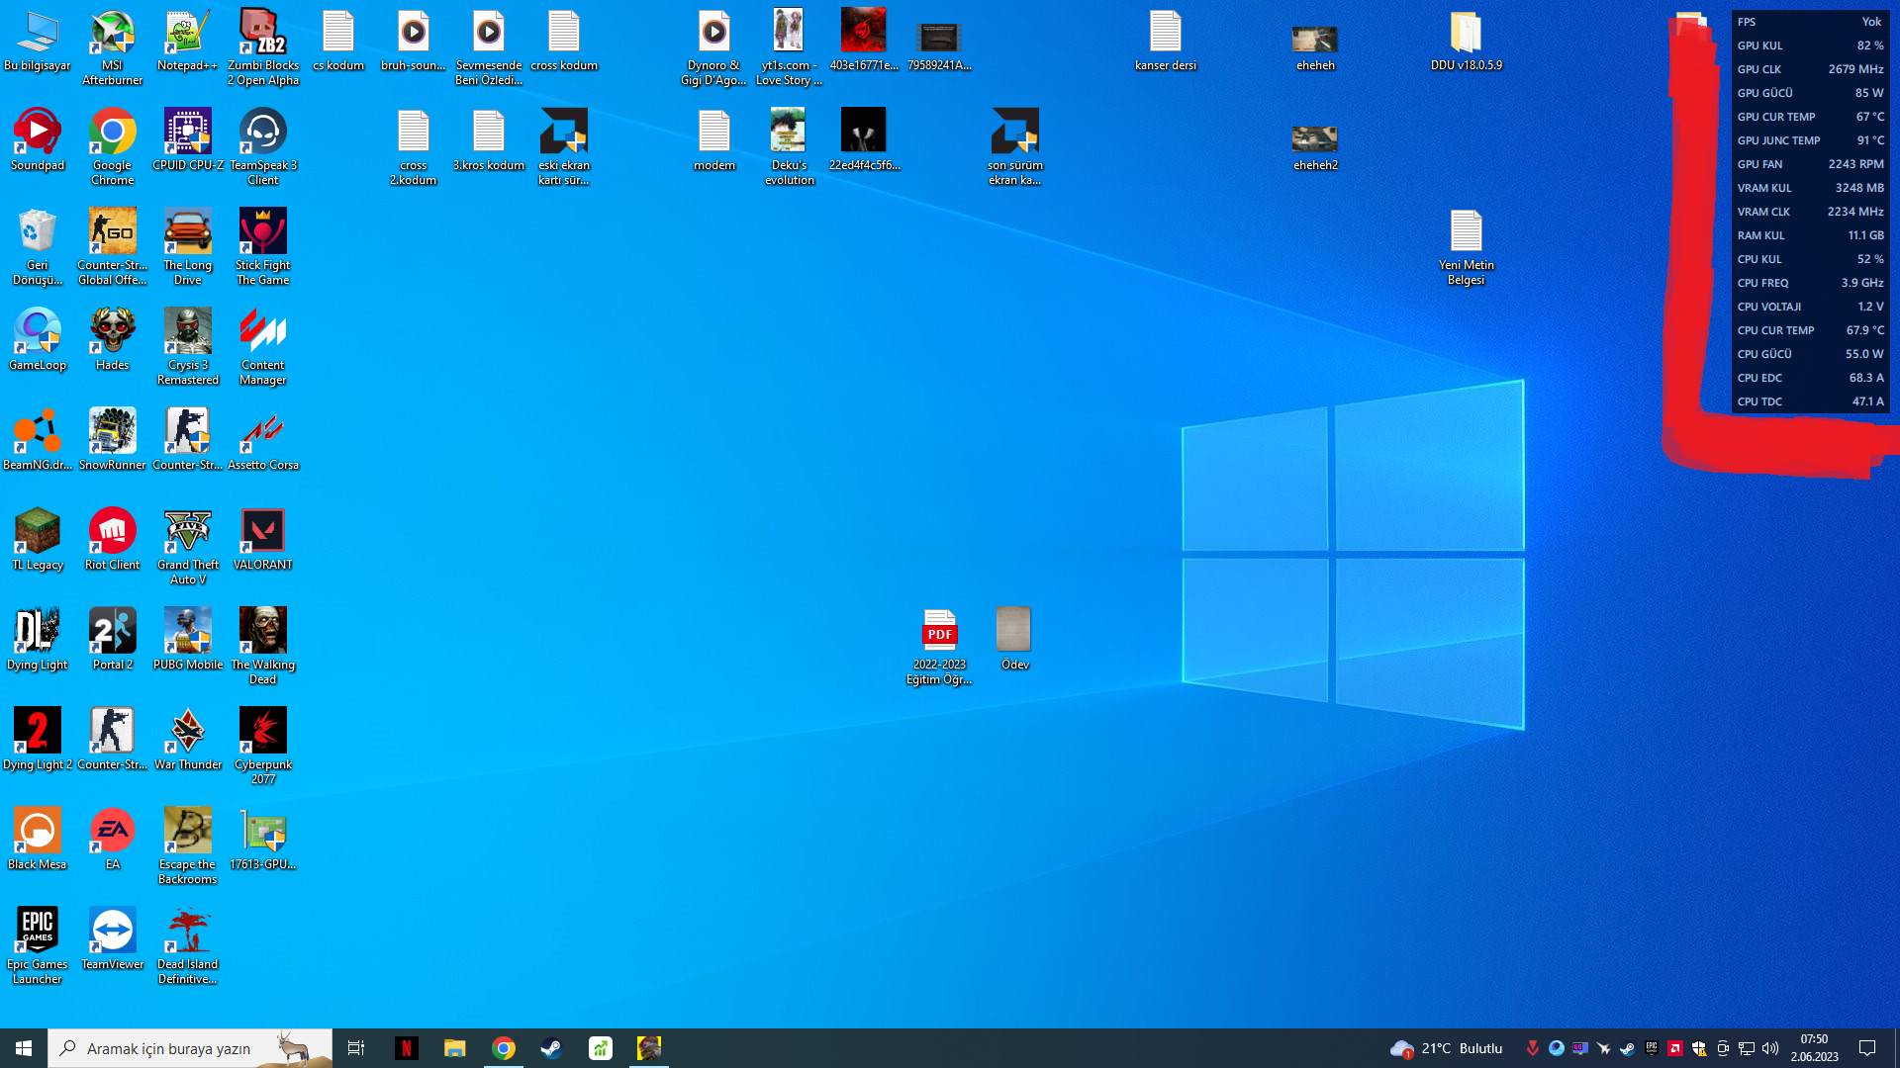Click the Portal 2 shortcut
Viewport: 1900px width, 1068px height.
pos(113,639)
